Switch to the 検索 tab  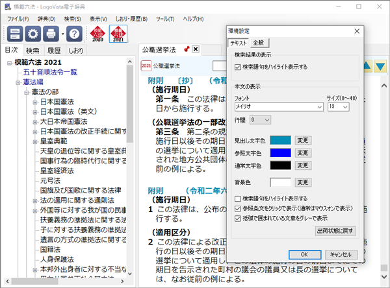tap(32, 51)
